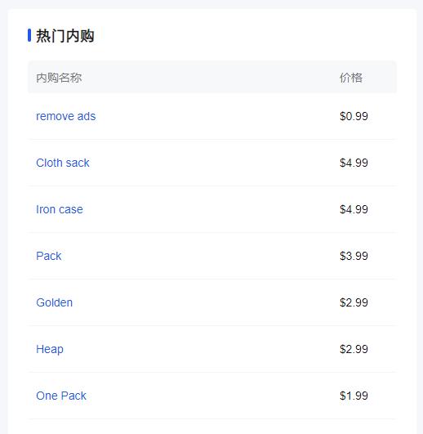Select the $2.99 price for Heap
The width and height of the screenshot is (423, 434).
coord(354,349)
